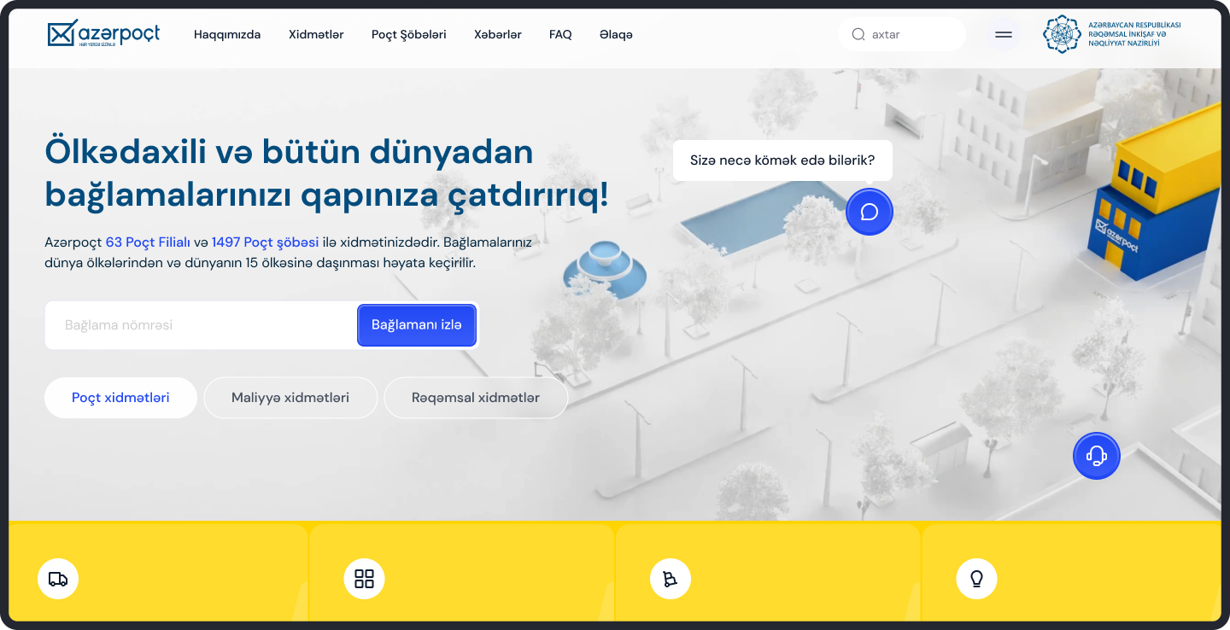
Task: Click the 63 Poçt Filialı link
Action: [148, 242]
